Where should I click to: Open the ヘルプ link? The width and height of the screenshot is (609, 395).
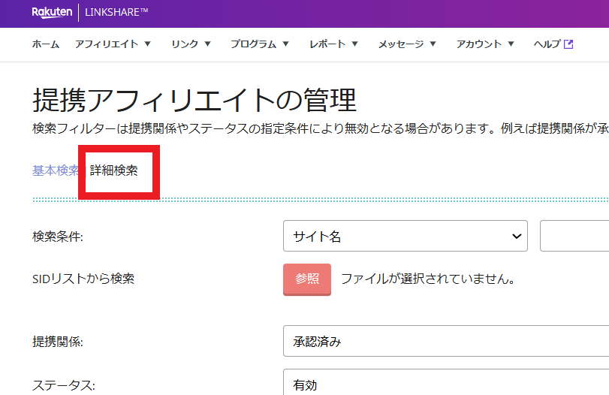(x=547, y=44)
